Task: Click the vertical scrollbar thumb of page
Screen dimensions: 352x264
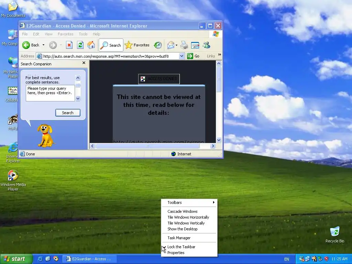Action: (x=219, y=79)
